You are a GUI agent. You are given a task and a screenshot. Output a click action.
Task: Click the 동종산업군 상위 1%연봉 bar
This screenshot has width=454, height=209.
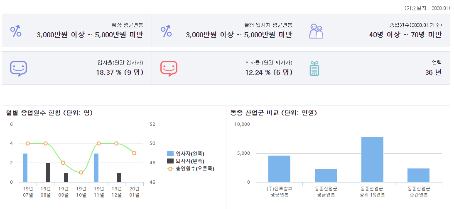(x=372, y=160)
